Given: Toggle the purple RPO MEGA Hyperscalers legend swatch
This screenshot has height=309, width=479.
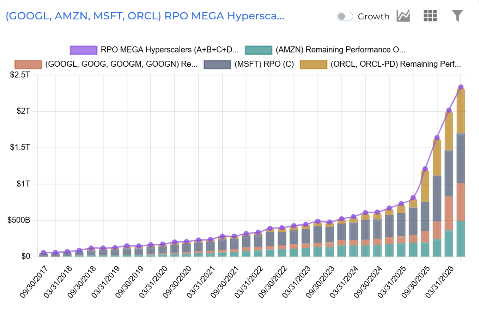Looking at the screenshot, I should coord(83,50).
